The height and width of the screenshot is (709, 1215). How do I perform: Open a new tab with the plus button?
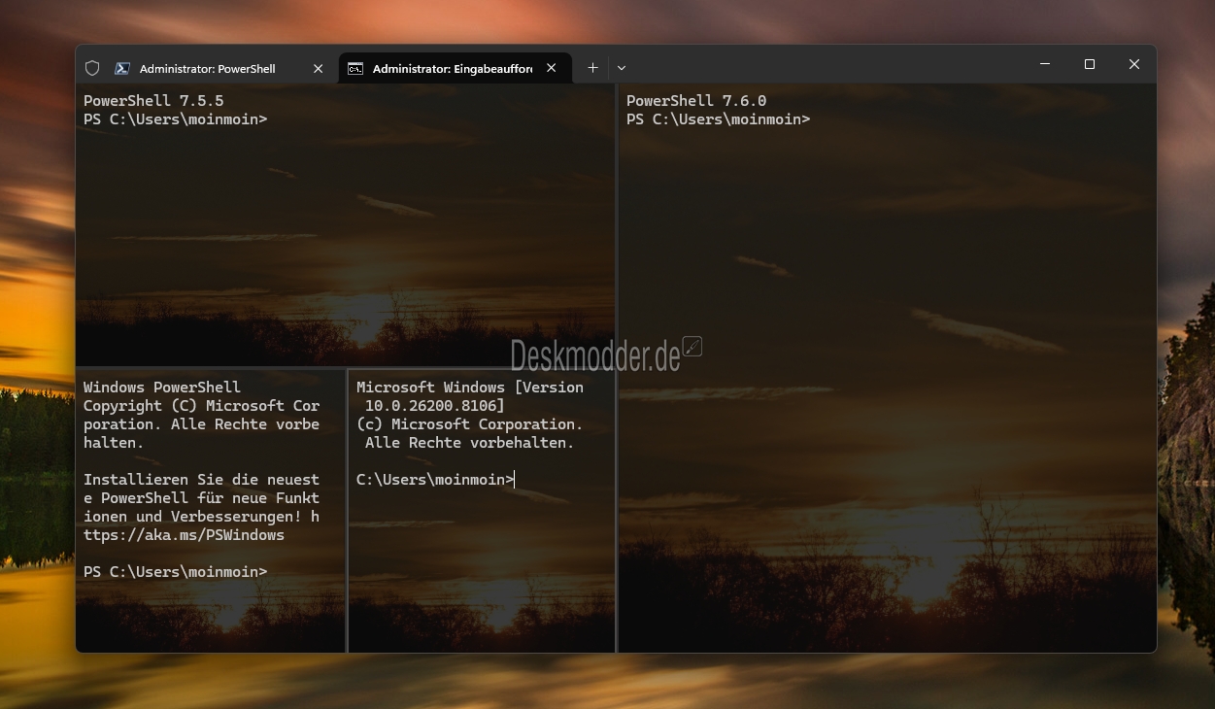pos(592,68)
